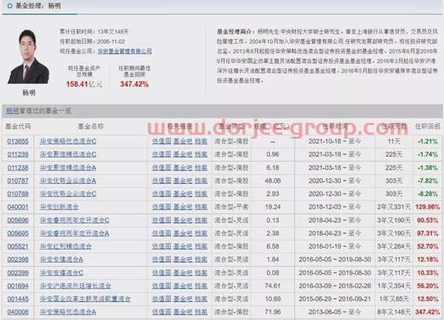
Task: Open fund code 002398 link
Action: 18,260
